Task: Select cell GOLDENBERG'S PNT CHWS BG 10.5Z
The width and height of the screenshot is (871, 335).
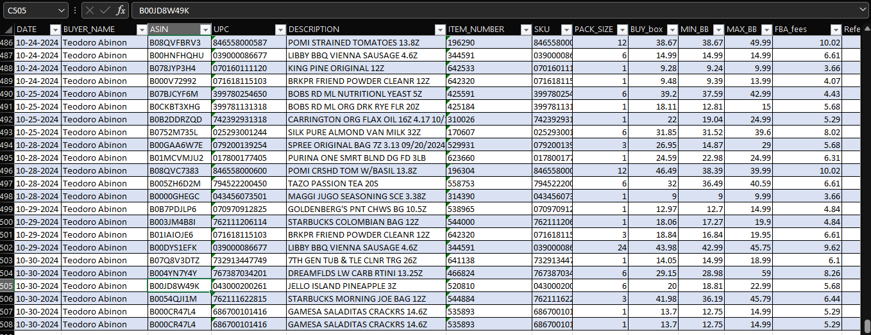Action: [366, 209]
